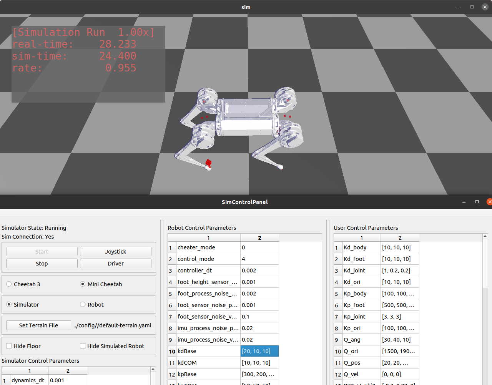Click Set Terrain File
Screen dimensions: 492x385
coord(38,325)
